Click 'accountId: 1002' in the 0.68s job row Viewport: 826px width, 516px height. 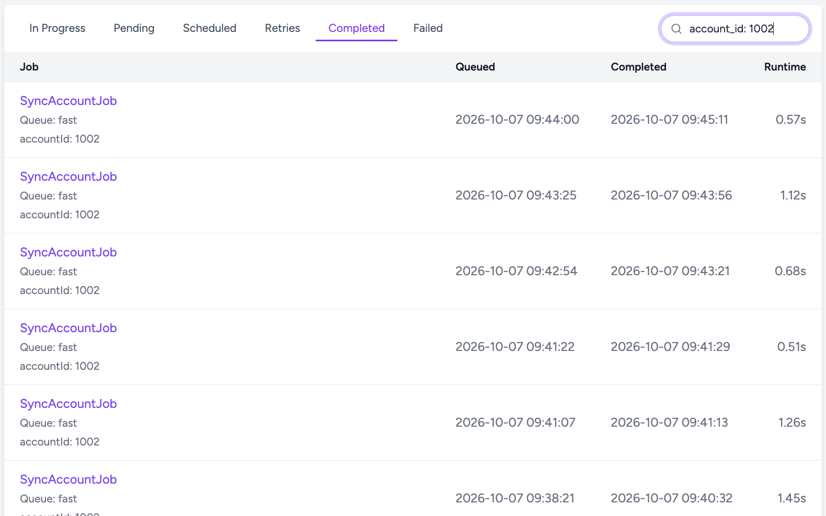[x=60, y=290]
